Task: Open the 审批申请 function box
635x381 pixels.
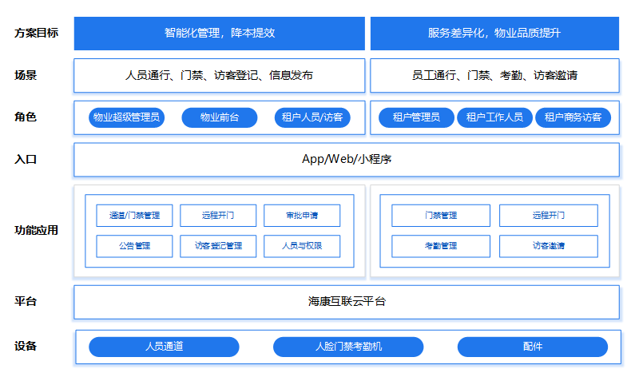Action: tap(302, 216)
